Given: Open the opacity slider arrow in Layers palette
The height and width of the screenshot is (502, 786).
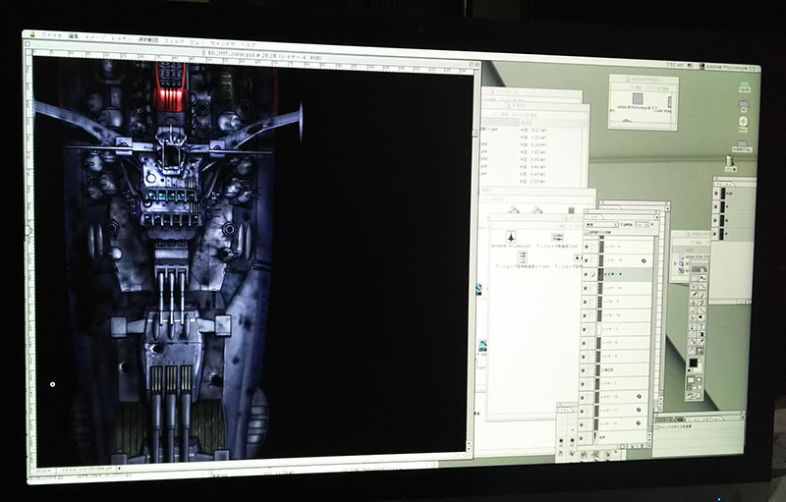Looking at the screenshot, I should tap(646, 224).
